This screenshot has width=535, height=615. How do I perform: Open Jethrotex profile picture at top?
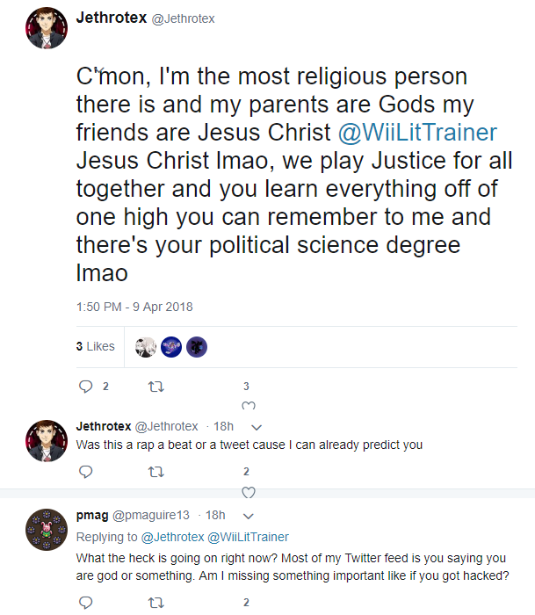coord(47,28)
